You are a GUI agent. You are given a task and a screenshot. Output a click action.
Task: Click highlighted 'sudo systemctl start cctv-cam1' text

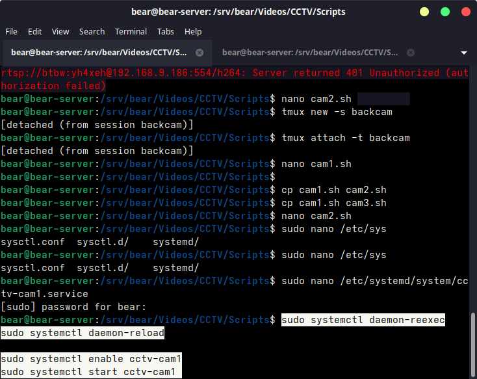point(88,372)
